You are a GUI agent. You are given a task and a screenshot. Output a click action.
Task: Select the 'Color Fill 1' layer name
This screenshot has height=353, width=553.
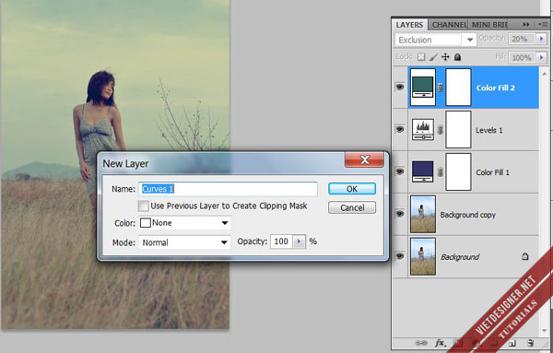[x=492, y=172]
